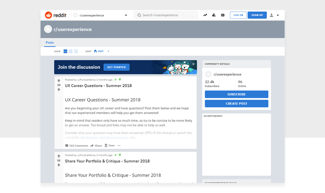325x193 pixels.
Task: Click the Snoo illustration in discussion banner
Action: coord(178,67)
